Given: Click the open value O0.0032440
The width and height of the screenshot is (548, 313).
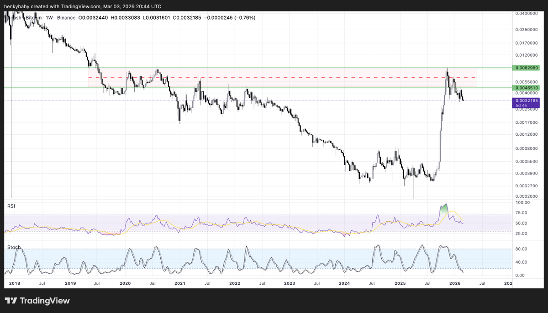Looking at the screenshot, I should pyautogui.click(x=94, y=17).
